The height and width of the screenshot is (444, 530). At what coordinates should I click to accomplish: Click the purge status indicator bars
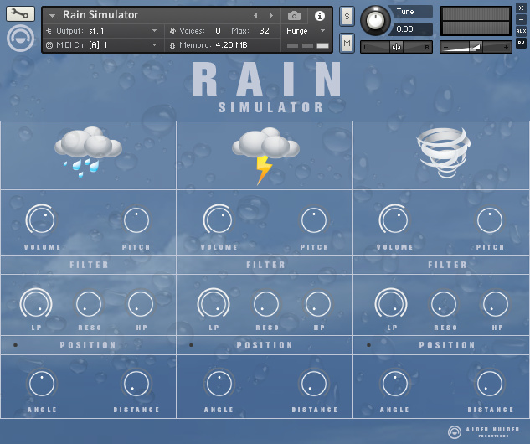point(307,45)
